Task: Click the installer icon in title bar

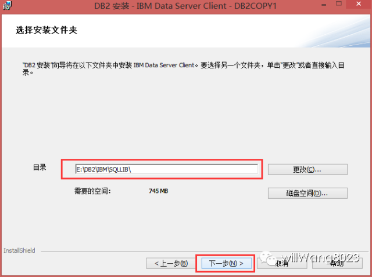Action: tap(7, 5)
